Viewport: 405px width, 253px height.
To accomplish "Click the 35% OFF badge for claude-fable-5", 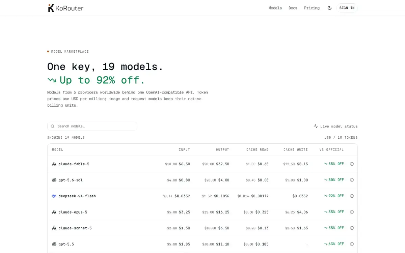I will [x=334, y=164].
